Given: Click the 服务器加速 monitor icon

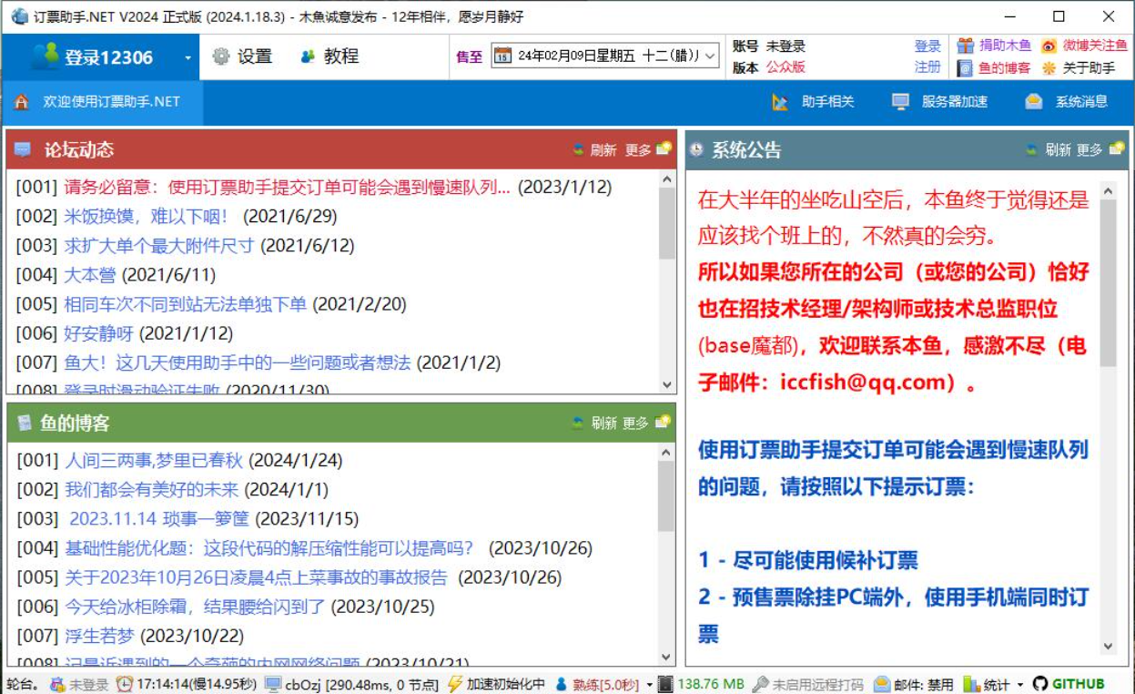Looking at the screenshot, I should [x=900, y=102].
